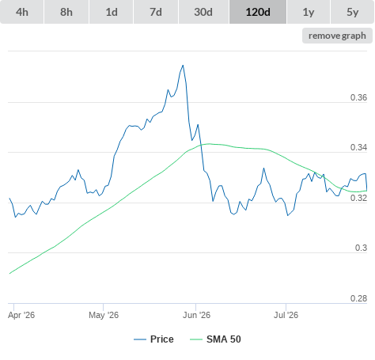Select the active 120d tab
The image size is (375, 360).
(258, 12)
